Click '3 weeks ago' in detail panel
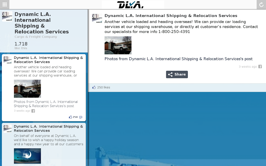Screen dimensions: 266x166 [248, 67]
